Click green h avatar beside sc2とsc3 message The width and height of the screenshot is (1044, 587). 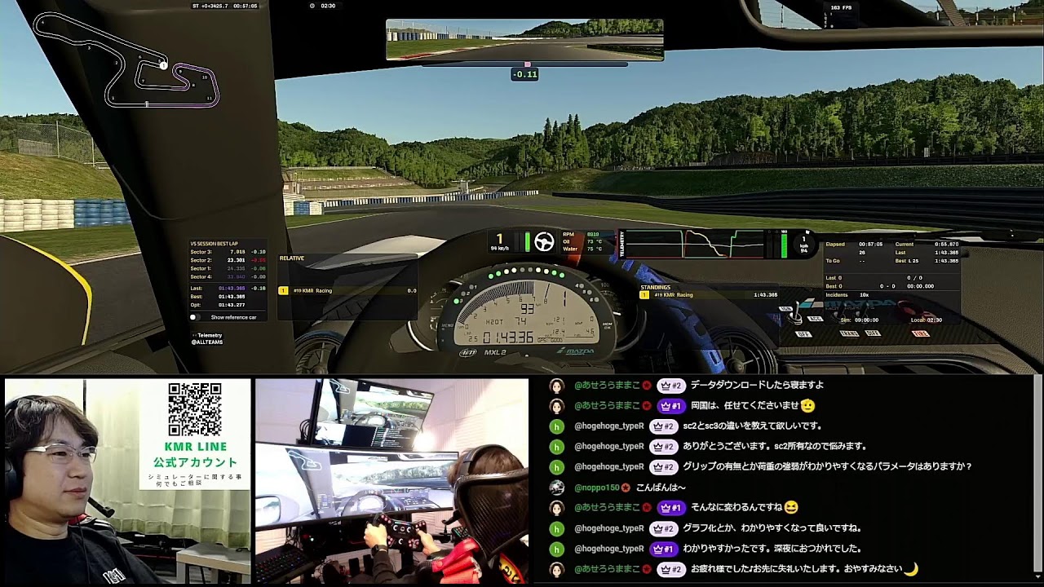point(557,426)
